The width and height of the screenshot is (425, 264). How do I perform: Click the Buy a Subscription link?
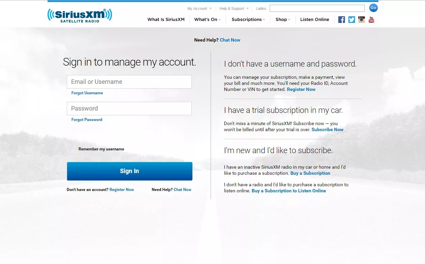(x=310, y=173)
